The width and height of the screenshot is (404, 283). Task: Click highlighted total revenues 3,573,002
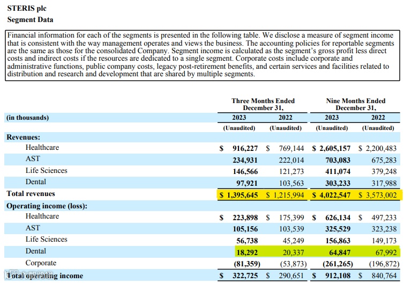(x=381, y=195)
